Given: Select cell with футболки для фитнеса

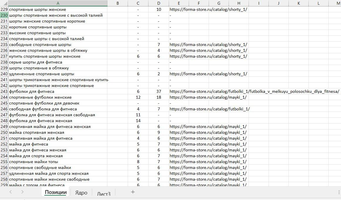Looking at the screenshot, I should point(58,92).
